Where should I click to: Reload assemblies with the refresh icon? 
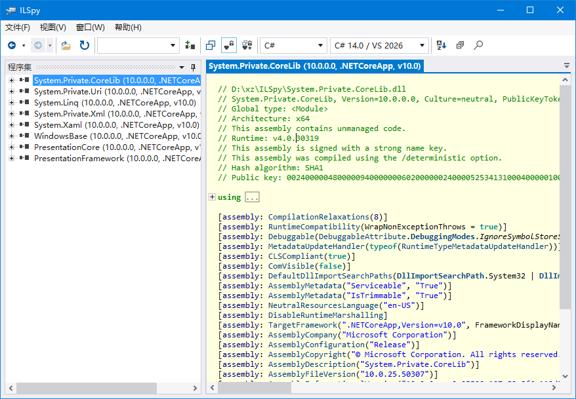[x=85, y=46]
